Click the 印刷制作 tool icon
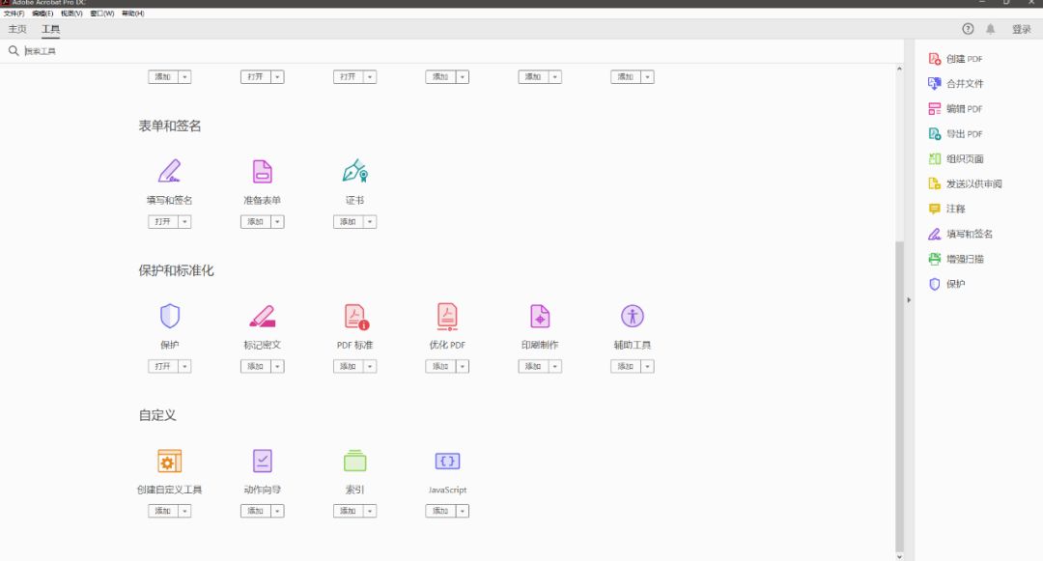Image resolution: width=1043 pixels, height=561 pixels. (539, 315)
